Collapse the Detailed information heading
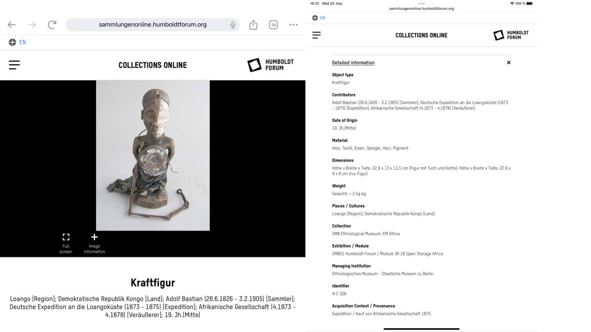Screen dimensions: 591x332 [x=353, y=63]
